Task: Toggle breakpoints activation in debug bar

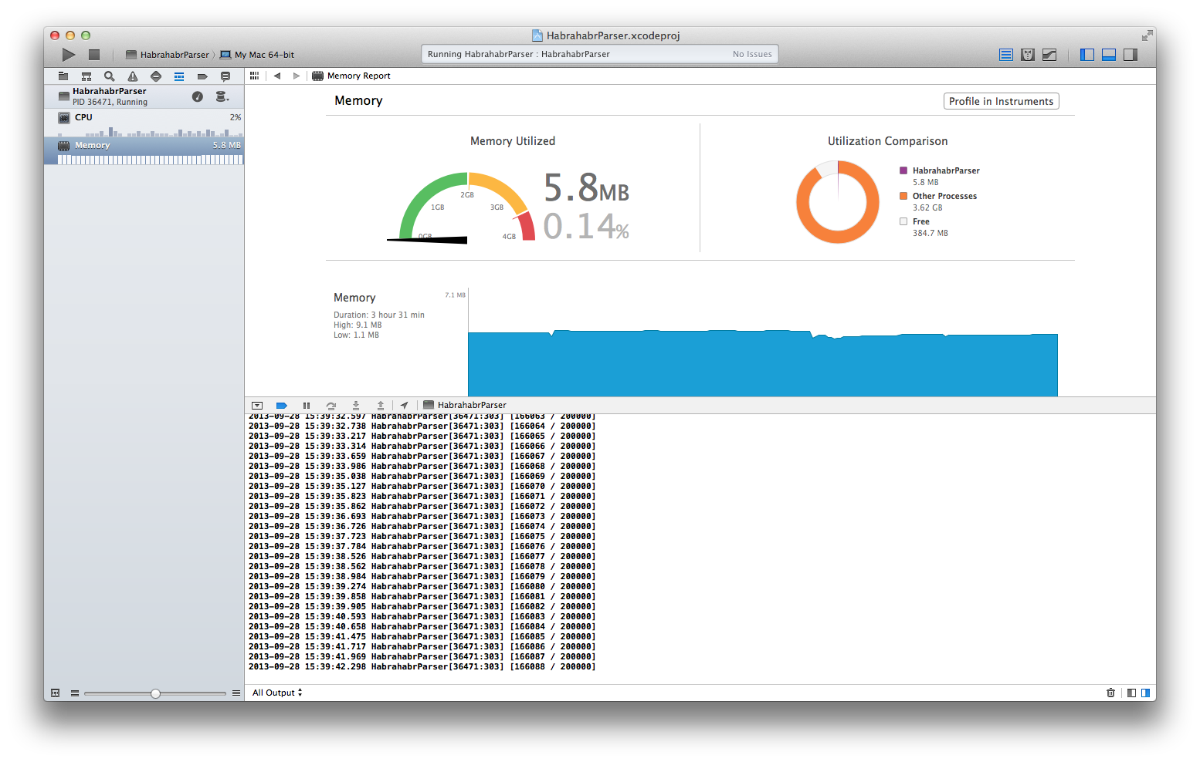Action: pos(282,405)
